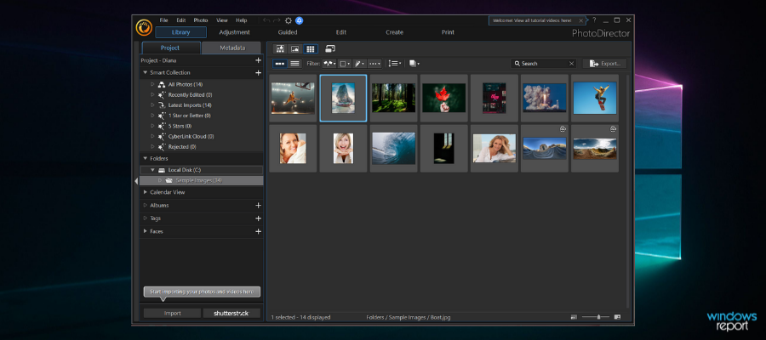Open the sort order dropdown
Screen dimensions: 766x340
point(395,64)
